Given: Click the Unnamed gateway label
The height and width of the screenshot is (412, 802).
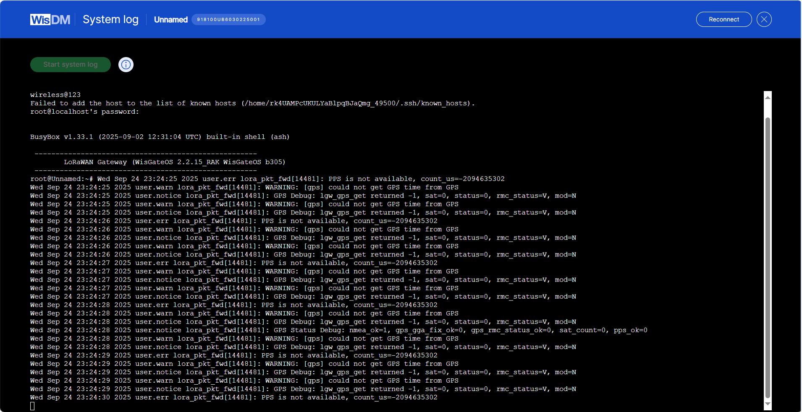Looking at the screenshot, I should 170,19.
